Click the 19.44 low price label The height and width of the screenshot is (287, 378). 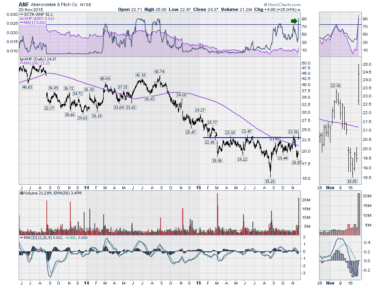pyautogui.click(x=282, y=158)
